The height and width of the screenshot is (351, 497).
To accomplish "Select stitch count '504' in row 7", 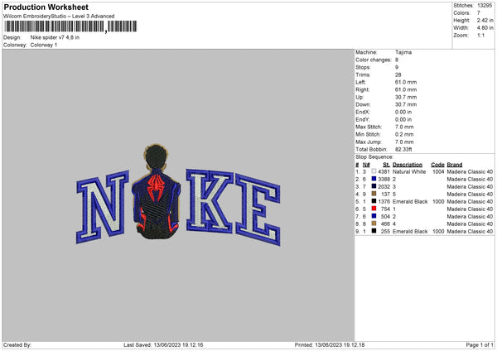I will 385,216.
